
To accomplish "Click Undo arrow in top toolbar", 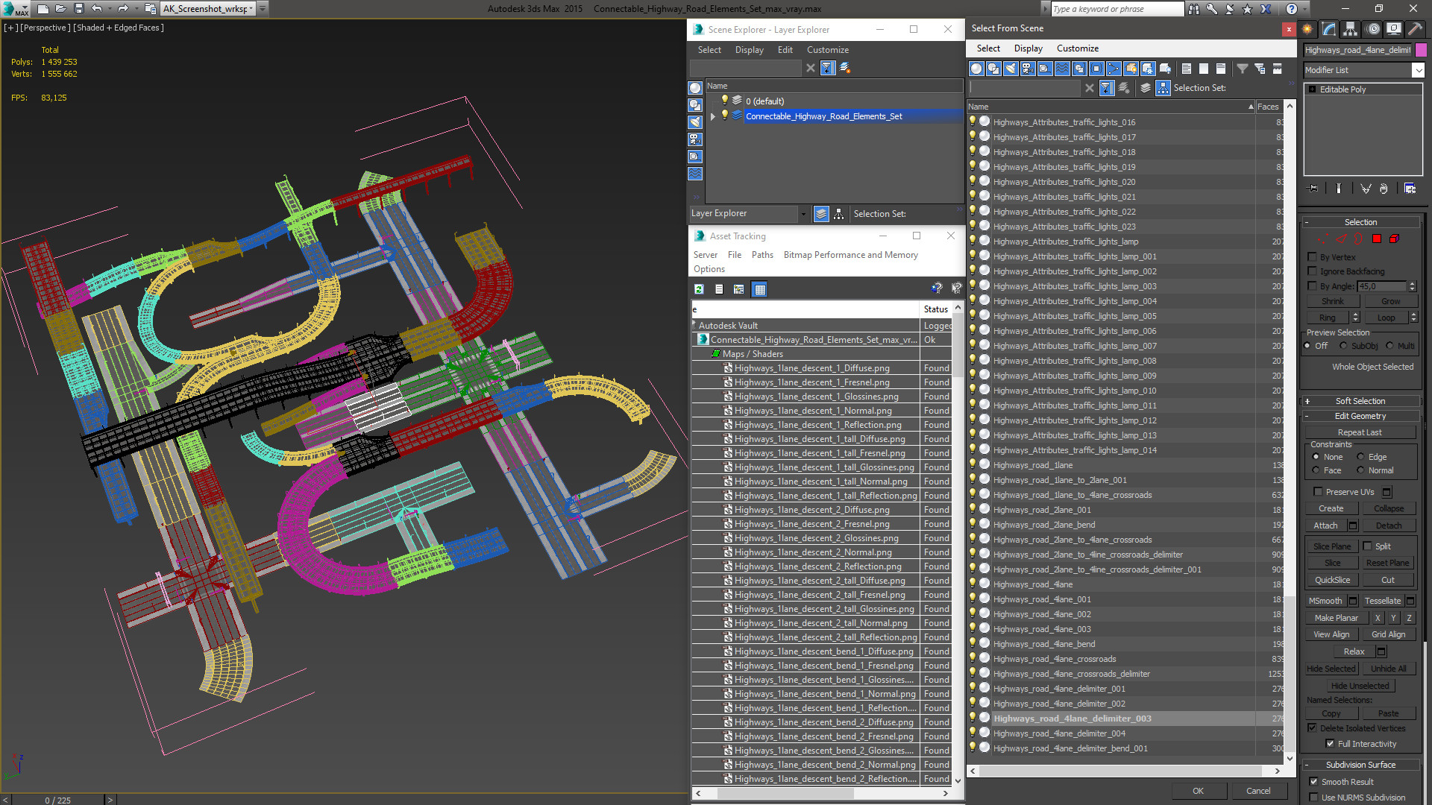I will tap(97, 9).
